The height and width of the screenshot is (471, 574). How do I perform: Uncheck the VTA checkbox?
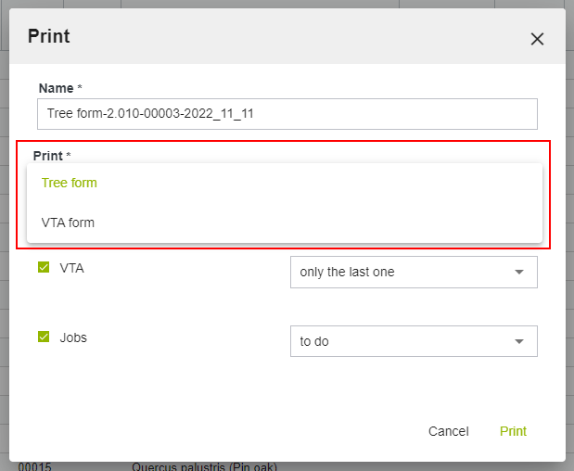coord(44,268)
